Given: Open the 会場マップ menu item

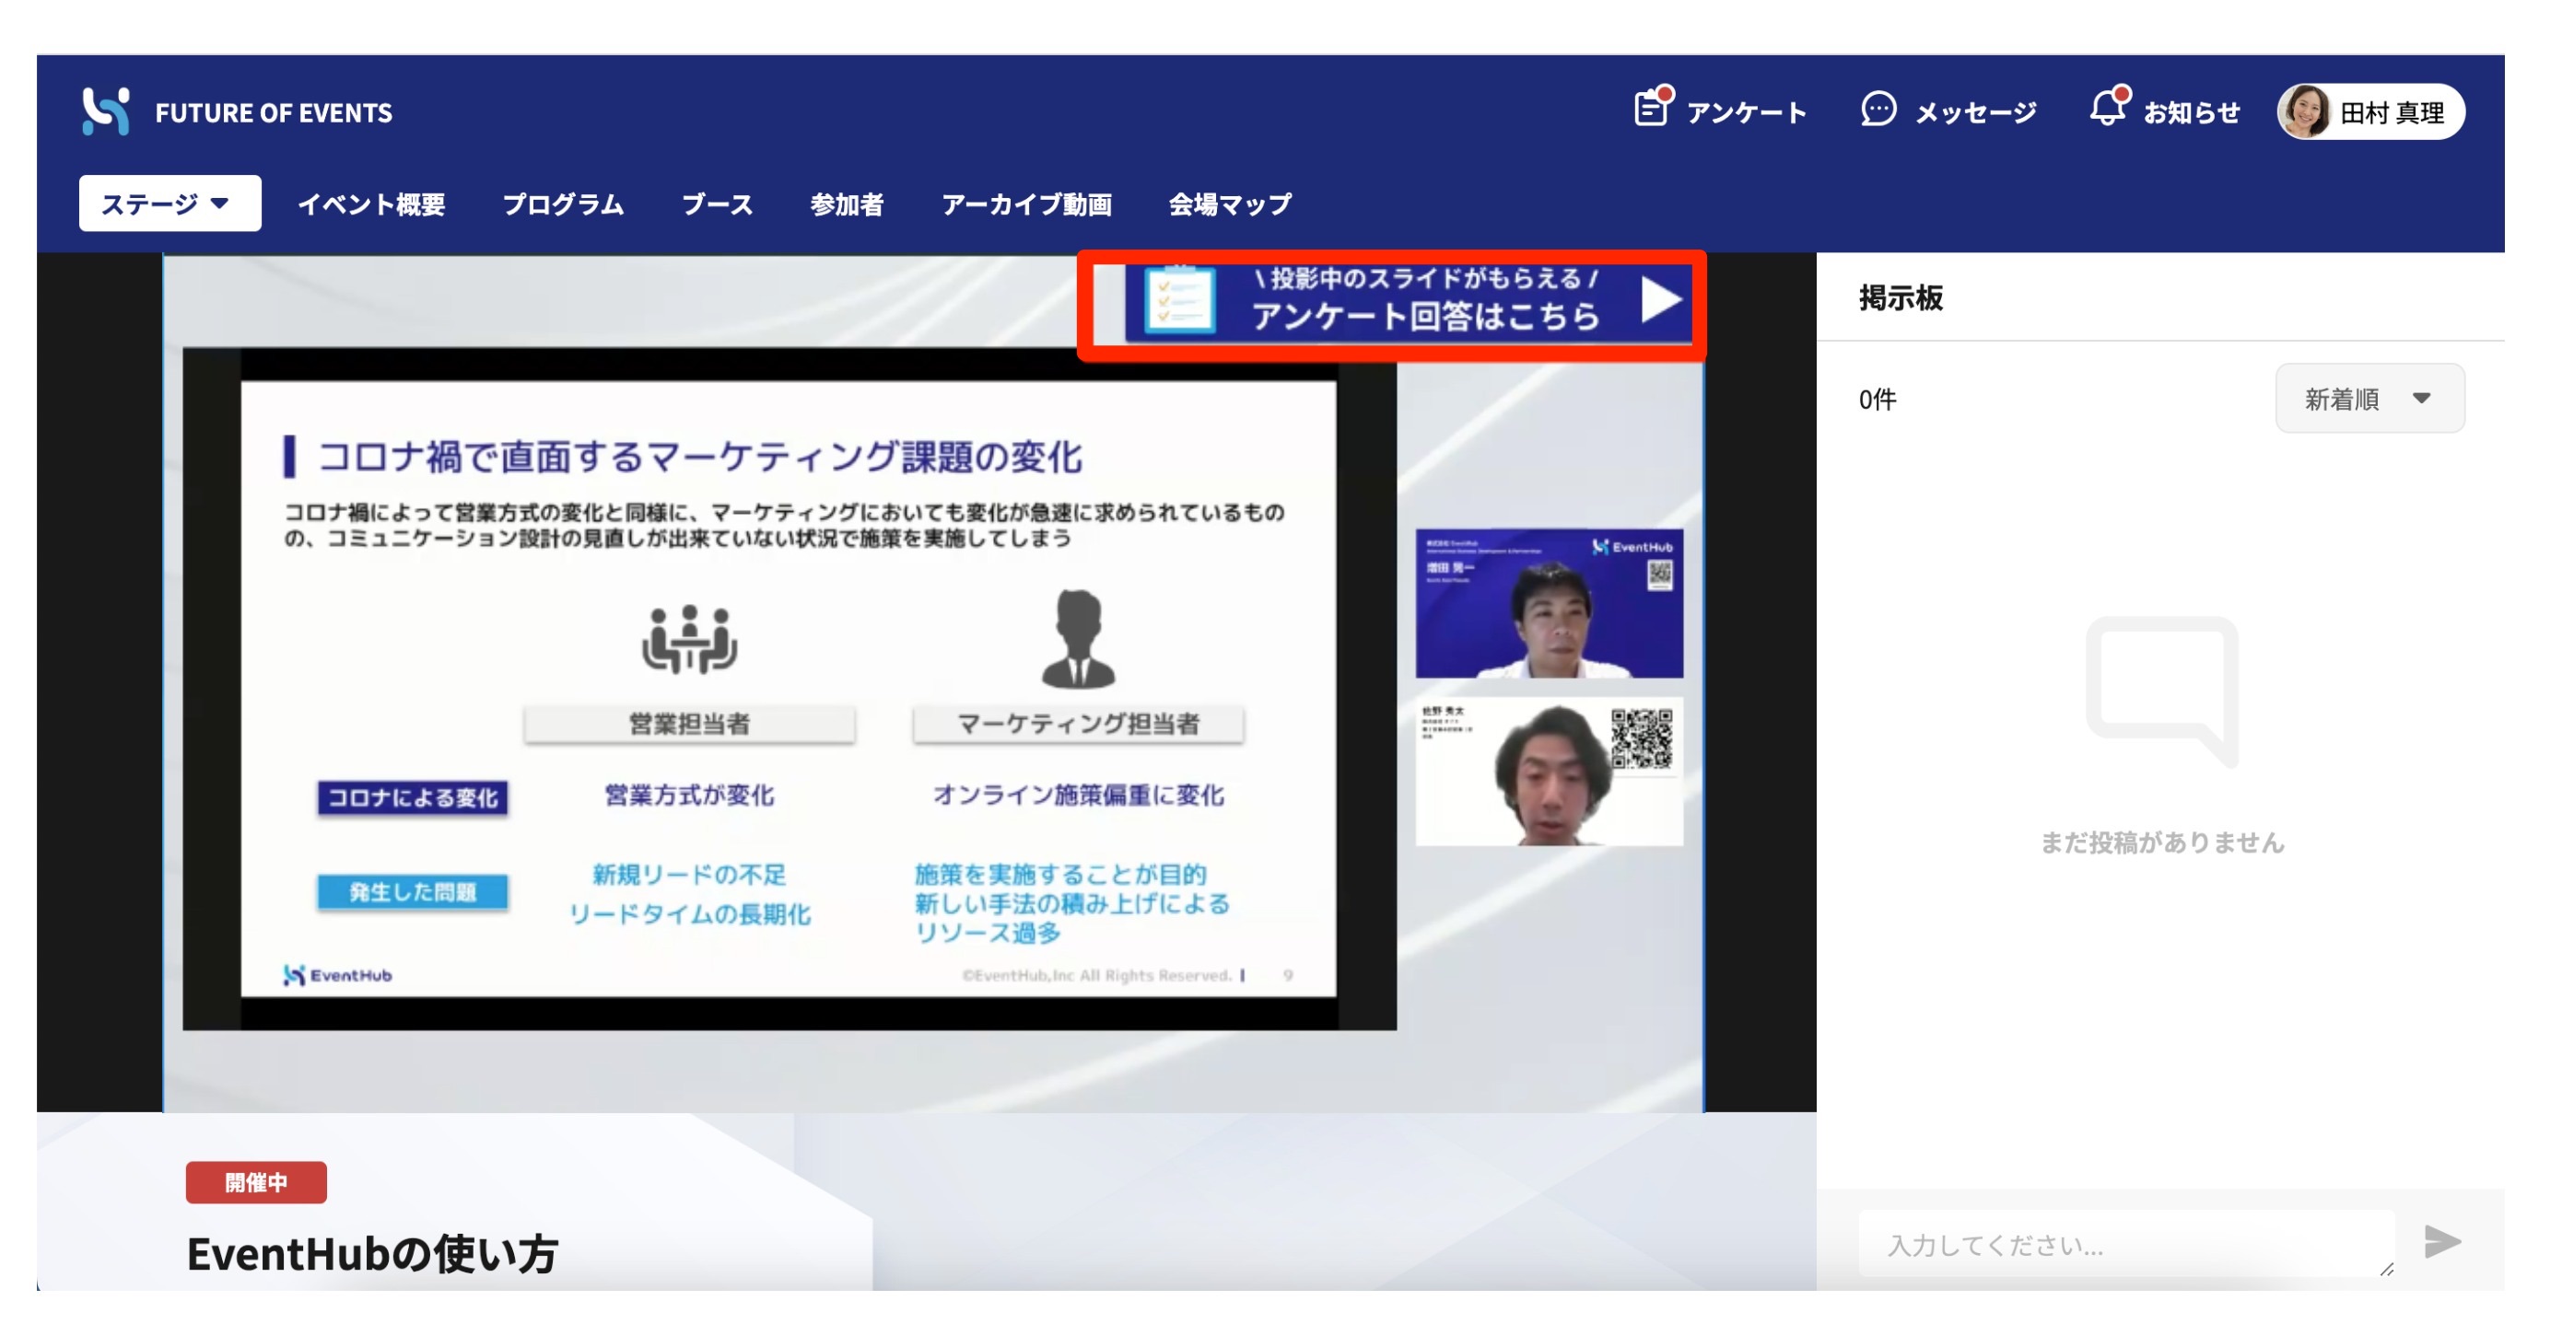Looking at the screenshot, I should [x=1229, y=204].
